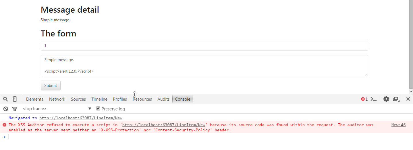The image size is (413, 150).
Task: Click the Submit button
Action: (51, 85)
